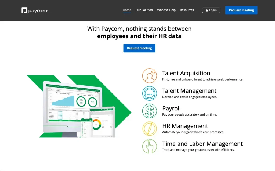Click the product devices mockup image

(x=79, y=106)
